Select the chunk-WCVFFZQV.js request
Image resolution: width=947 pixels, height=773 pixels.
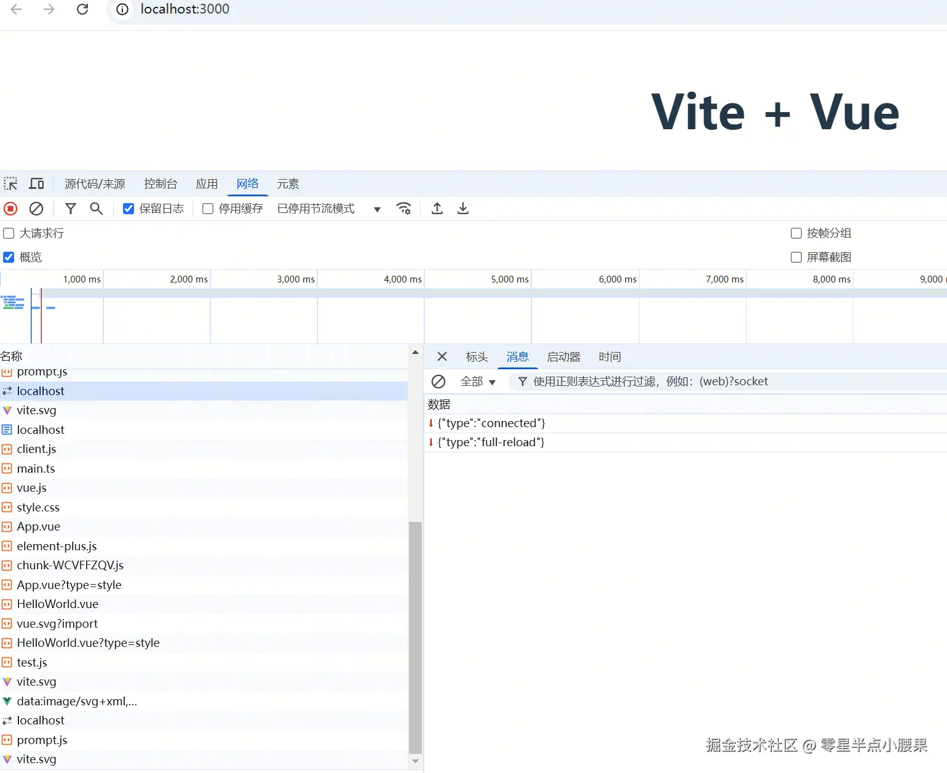(204, 566)
